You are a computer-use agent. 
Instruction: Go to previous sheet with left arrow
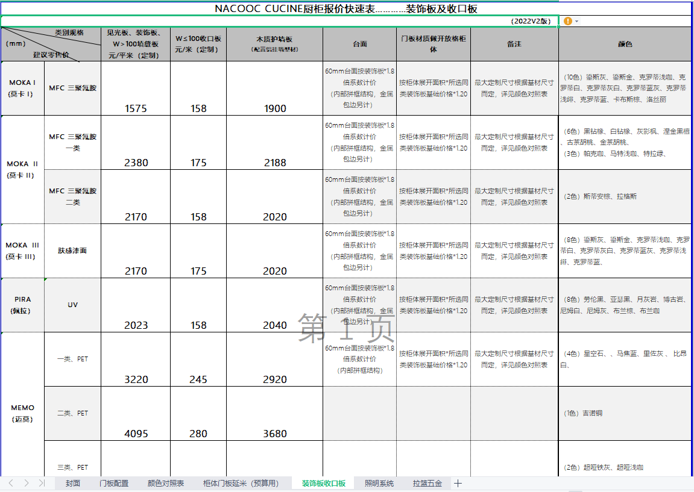pyautogui.click(x=10, y=483)
